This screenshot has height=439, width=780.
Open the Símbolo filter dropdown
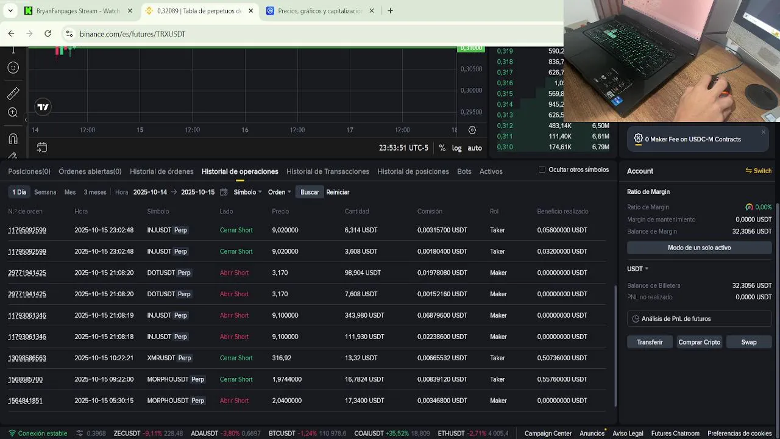pos(247,192)
